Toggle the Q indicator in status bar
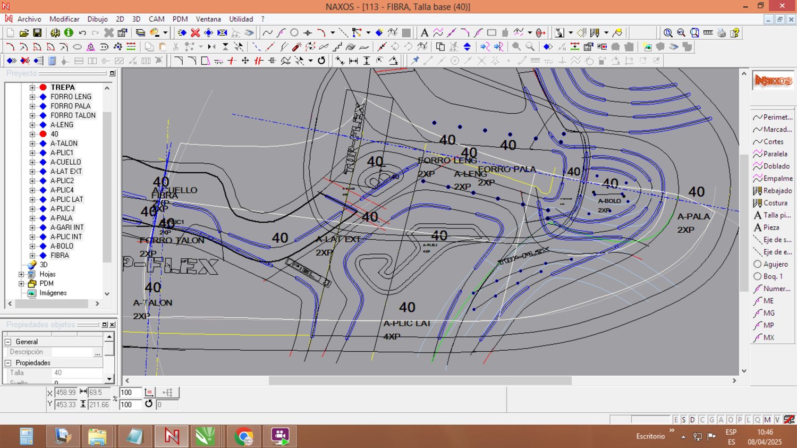Viewport: 797px width, 448px height. [x=758, y=420]
